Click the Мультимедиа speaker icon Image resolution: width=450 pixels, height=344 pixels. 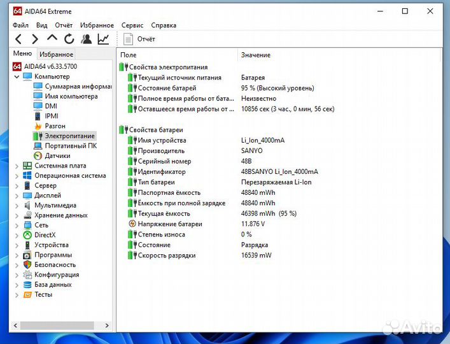pyautogui.click(x=27, y=205)
